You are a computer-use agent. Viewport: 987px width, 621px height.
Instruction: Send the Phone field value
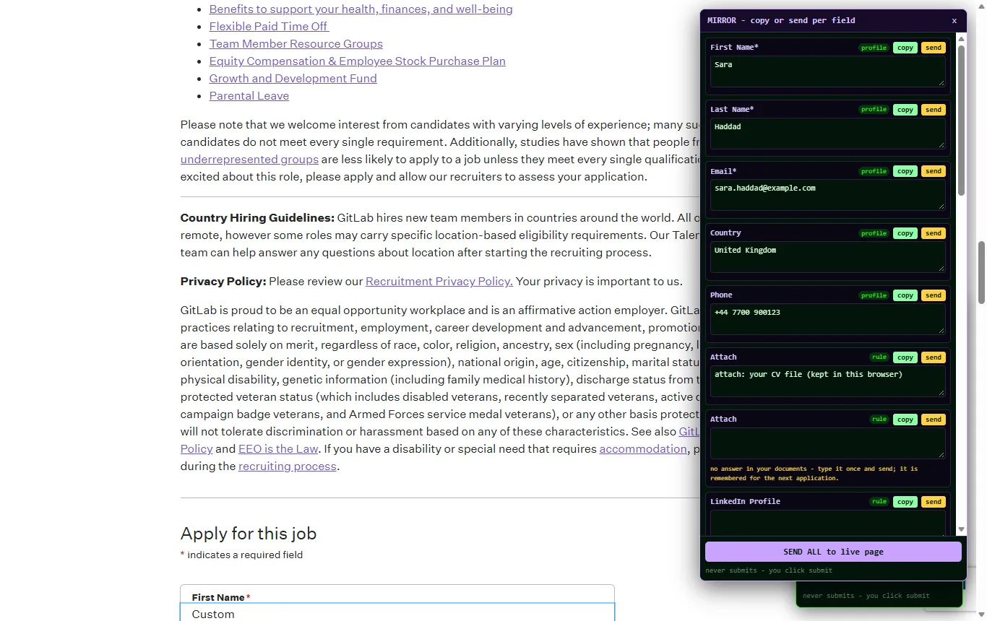(934, 295)
